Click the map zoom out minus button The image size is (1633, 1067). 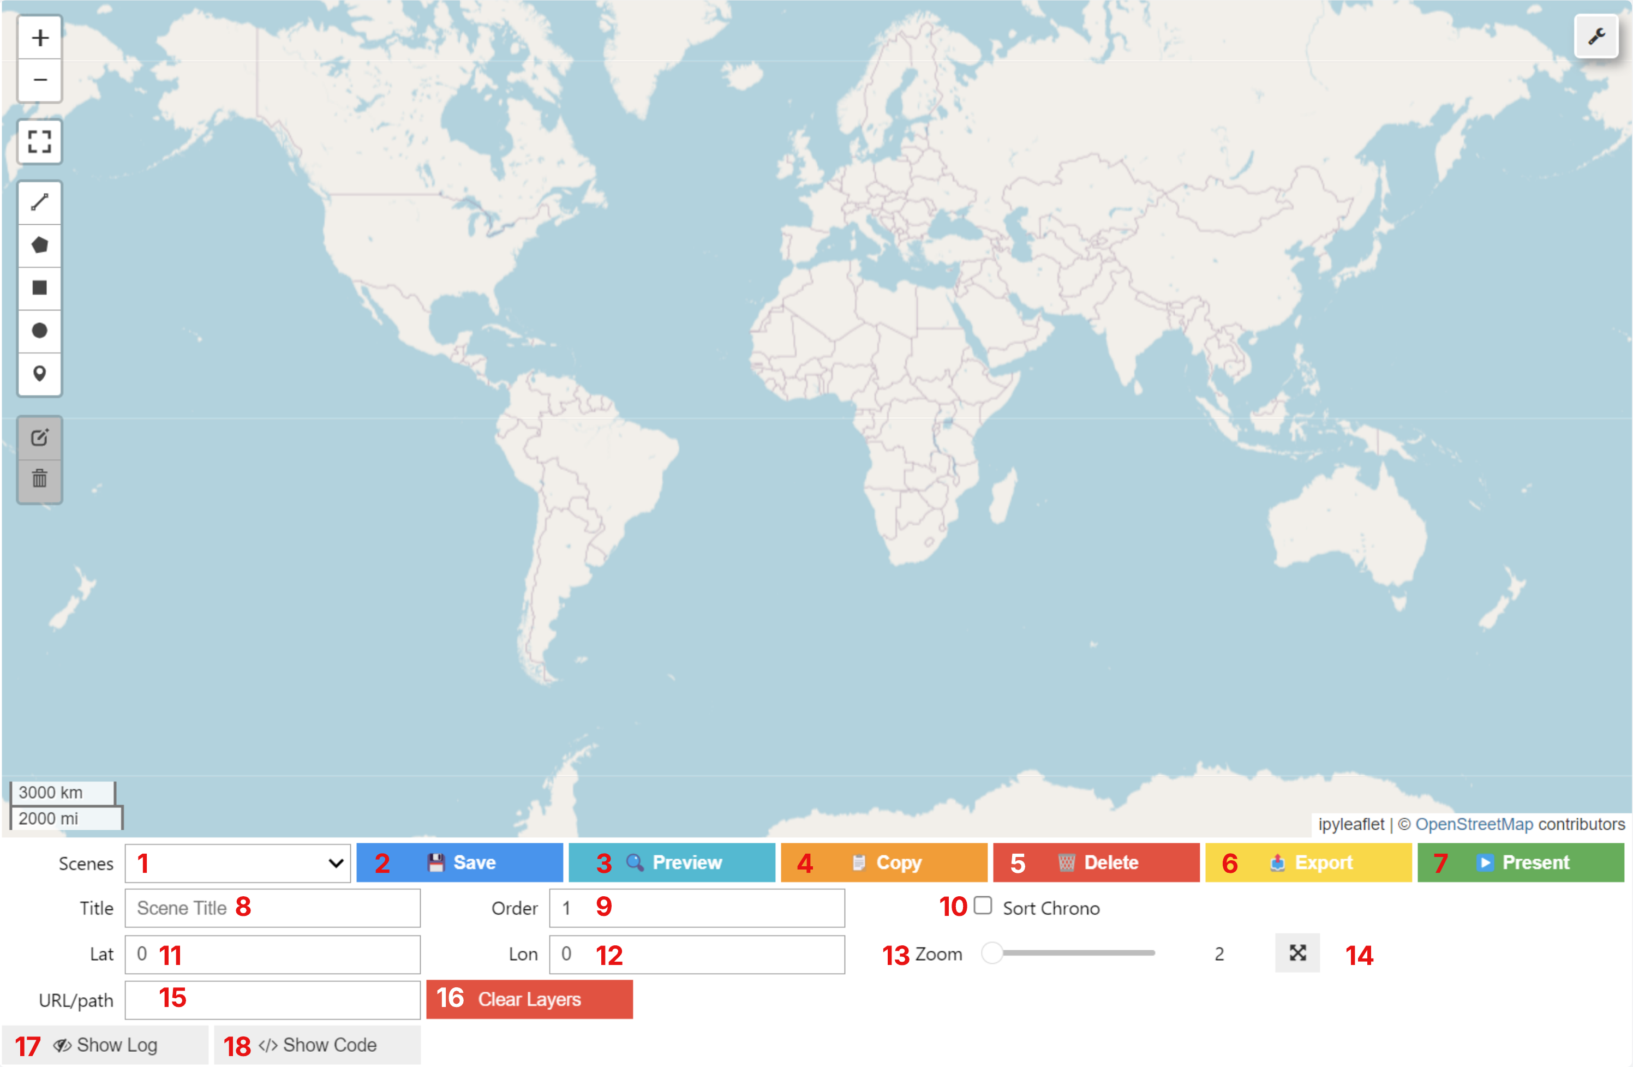click(40, 80)
